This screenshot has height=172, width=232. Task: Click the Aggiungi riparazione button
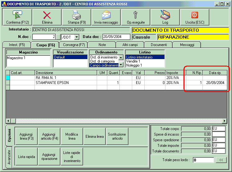pyautogui.click(x=49, y=157)
